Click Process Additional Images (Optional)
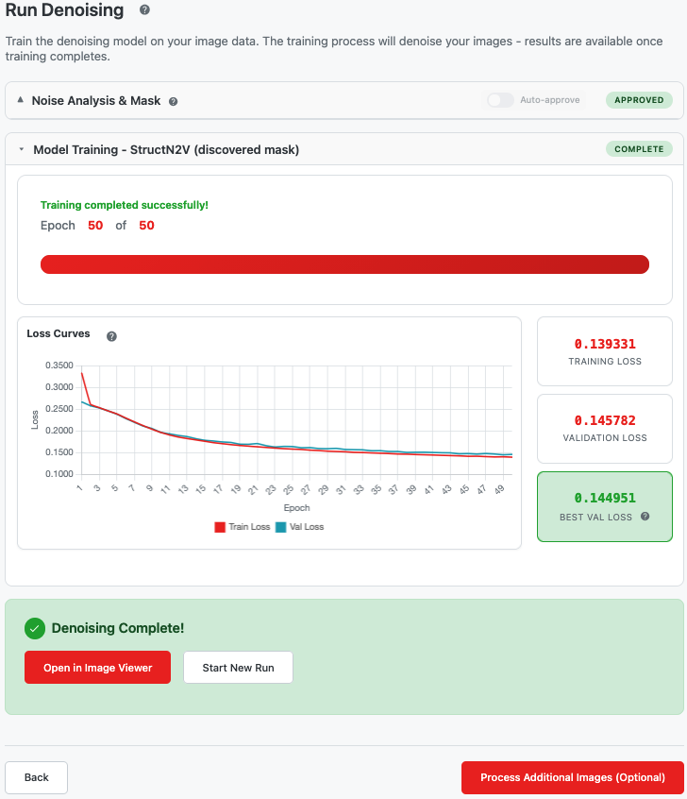The height and width of the screenshot is (799, 687). point(573,777)
